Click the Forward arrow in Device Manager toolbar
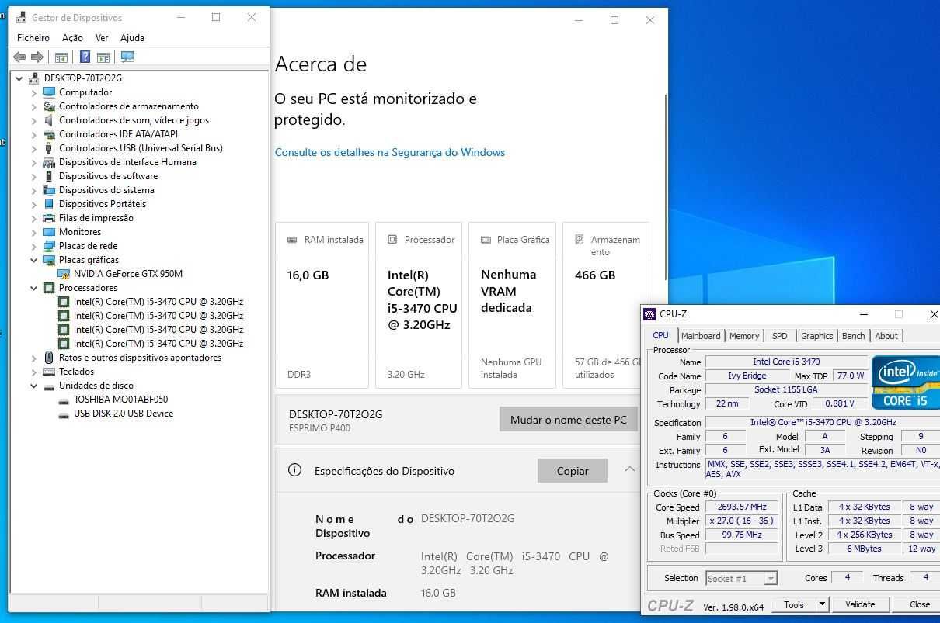The image size is (940, 623). (37, 57)
